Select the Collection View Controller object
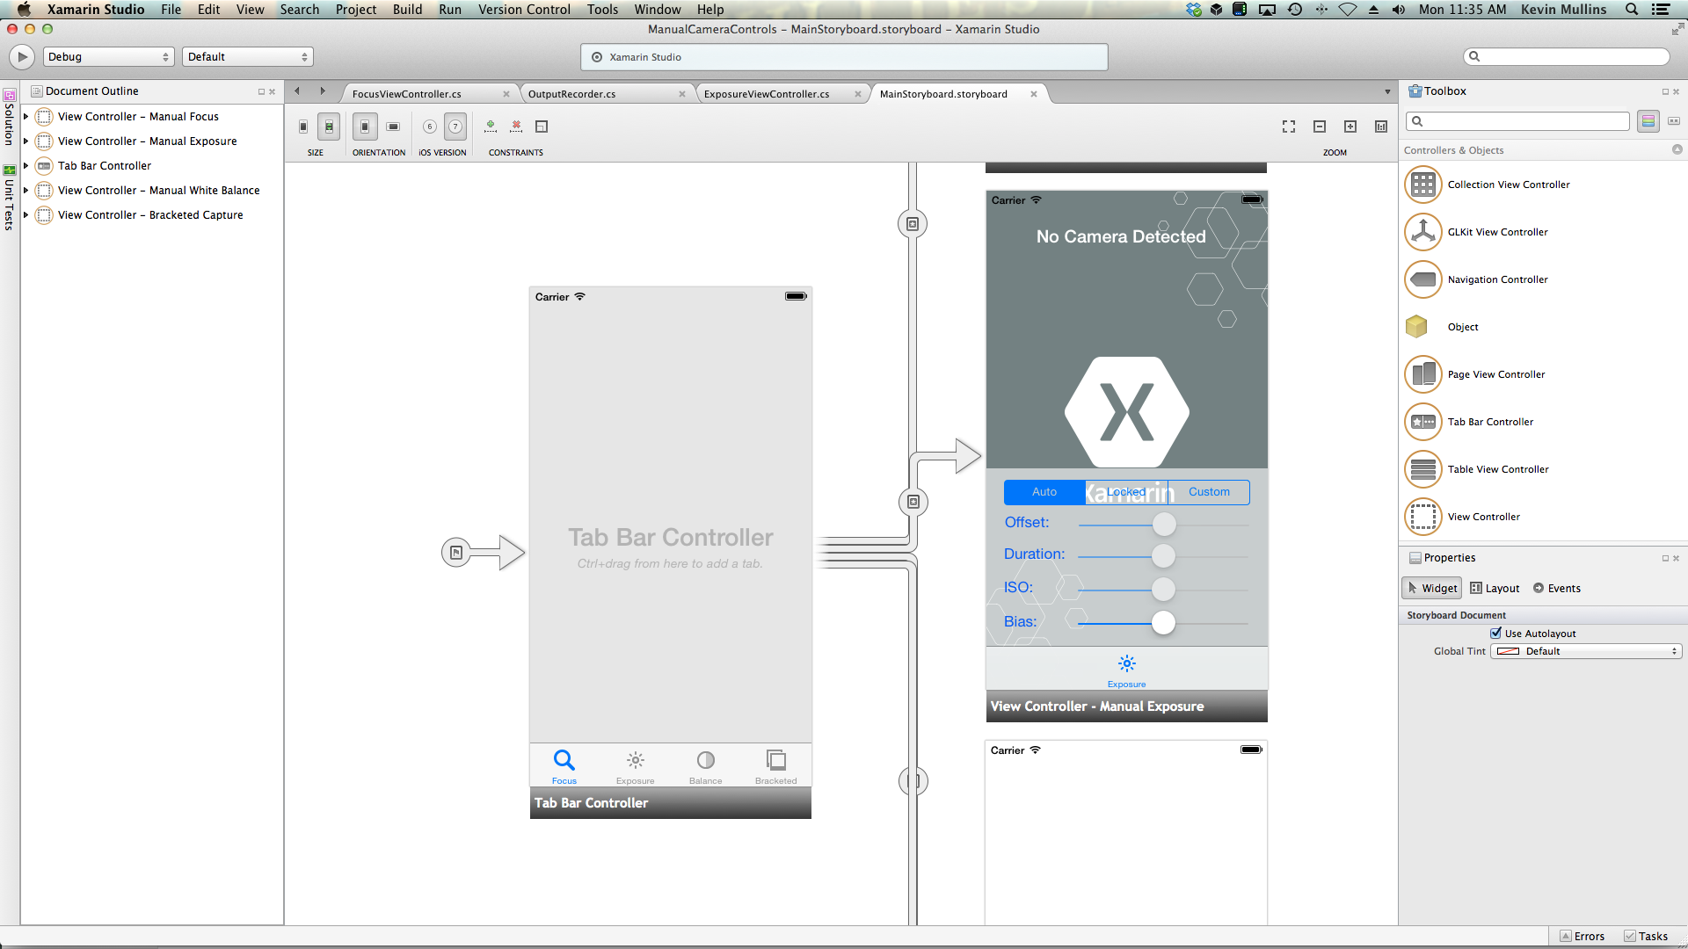Image resolution: width=1688 pixels, height=949 pixels. pos(1509,185)
